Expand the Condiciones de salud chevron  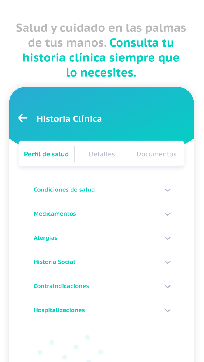tap(168, 190)
